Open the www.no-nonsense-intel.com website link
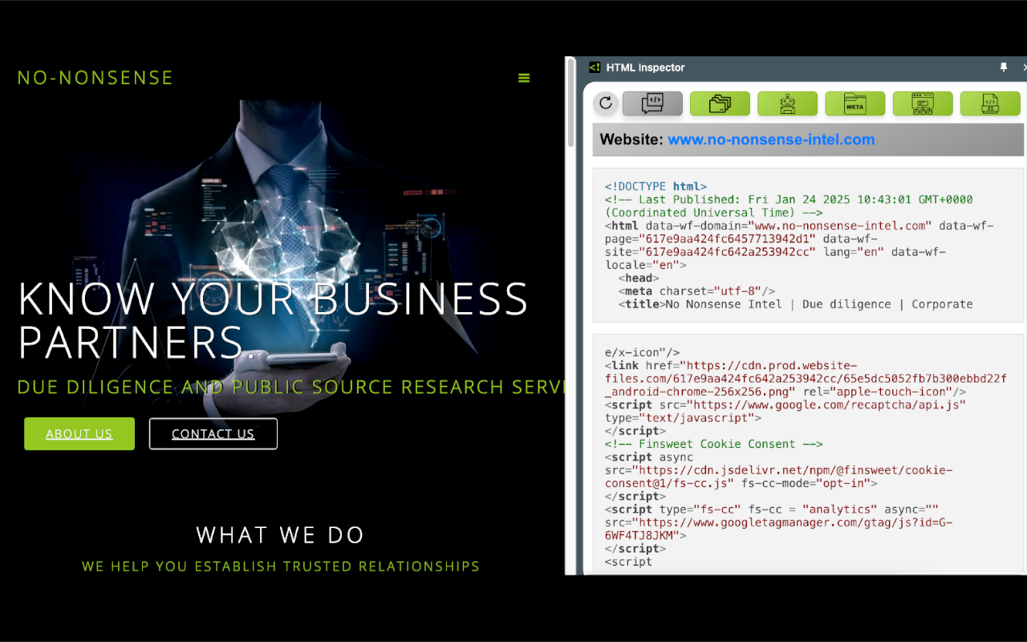 771,140
